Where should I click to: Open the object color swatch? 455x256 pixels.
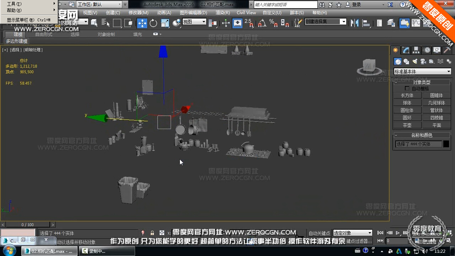446,144
